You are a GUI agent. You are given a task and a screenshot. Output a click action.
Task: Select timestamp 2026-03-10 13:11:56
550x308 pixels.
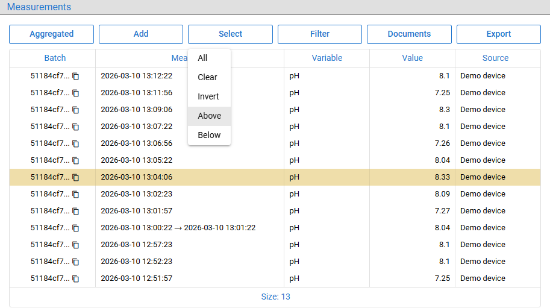(137, 93)
